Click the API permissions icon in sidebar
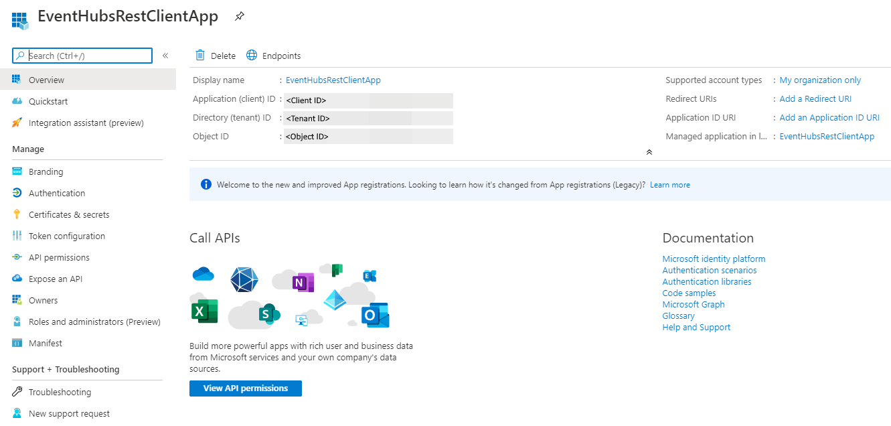Screen dimensions: 891x426 [17, 257]
